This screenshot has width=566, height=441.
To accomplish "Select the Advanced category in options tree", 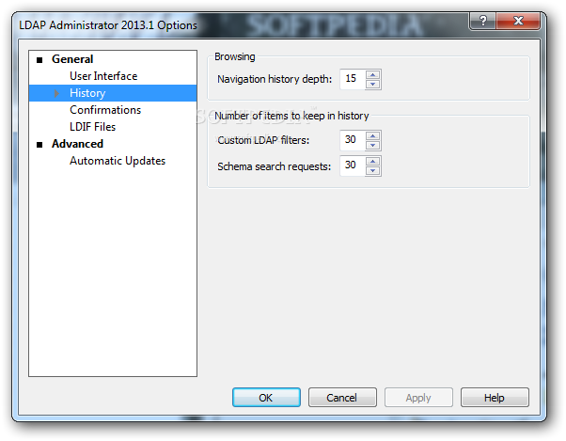I will click(x=77, y=144).
